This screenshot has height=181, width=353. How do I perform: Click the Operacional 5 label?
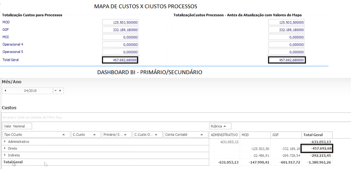(13, 52)
